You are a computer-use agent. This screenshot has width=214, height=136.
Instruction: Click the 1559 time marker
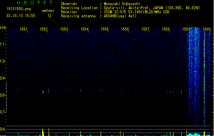click(186, 29)
